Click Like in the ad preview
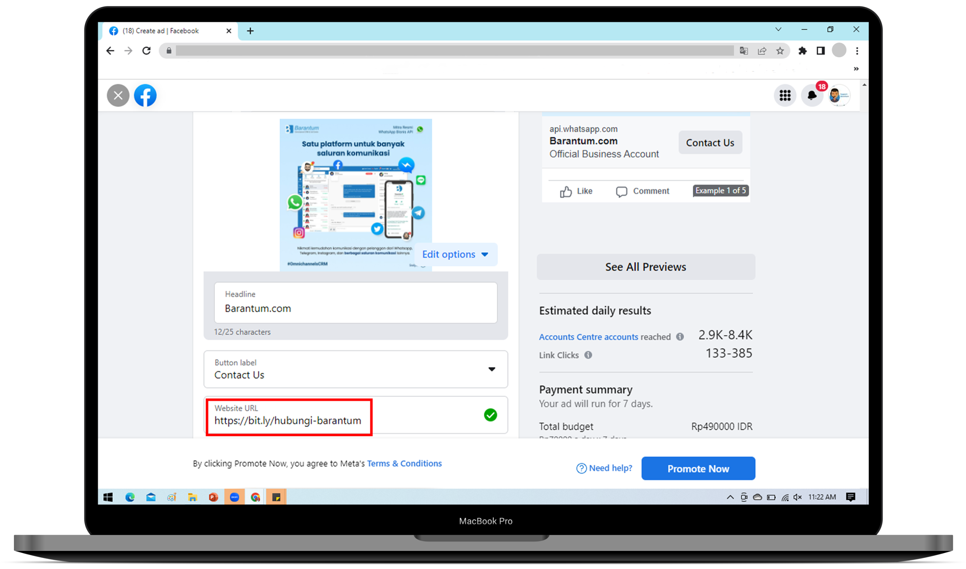Viewport: 966px width, 569px height. pyautogui.click(x=576, y=191)
